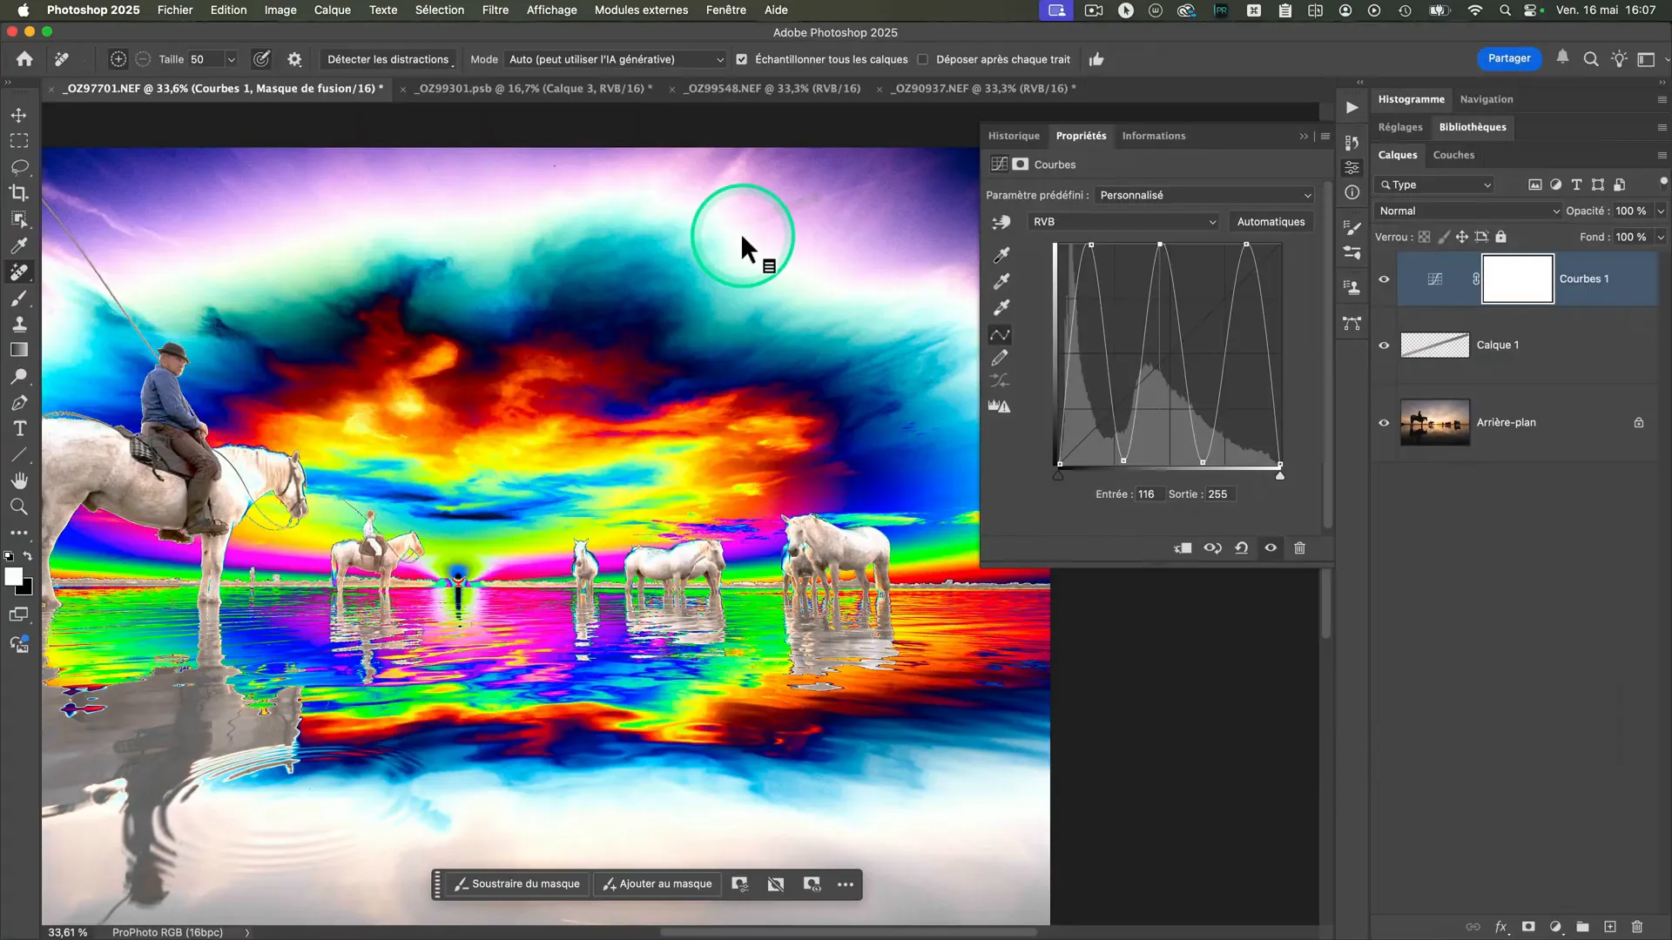Hide the Arrière-plan layer
1672x940 pixels.
click(x=1384, y=423)
